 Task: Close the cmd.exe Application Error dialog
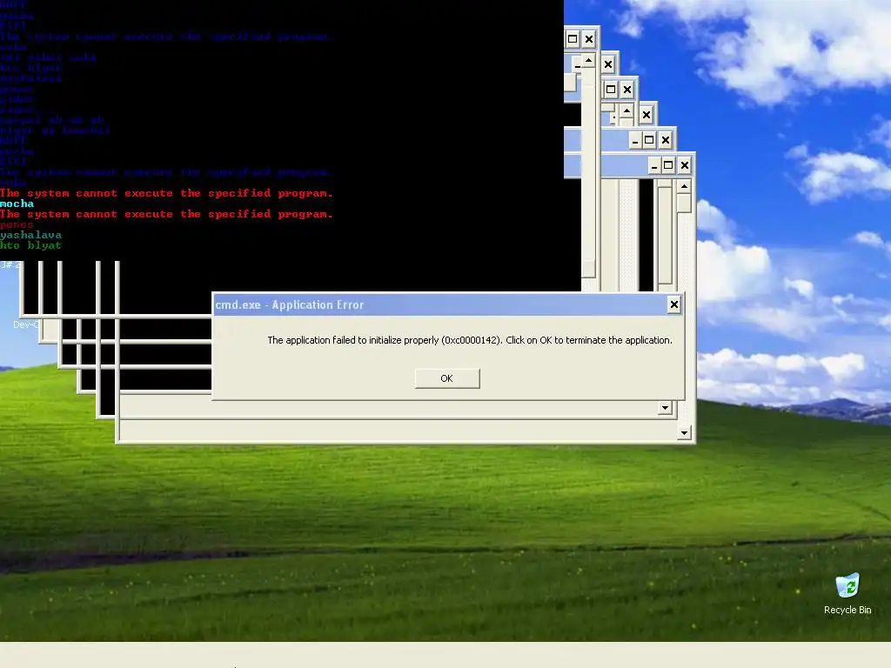[x=674, y=304]
